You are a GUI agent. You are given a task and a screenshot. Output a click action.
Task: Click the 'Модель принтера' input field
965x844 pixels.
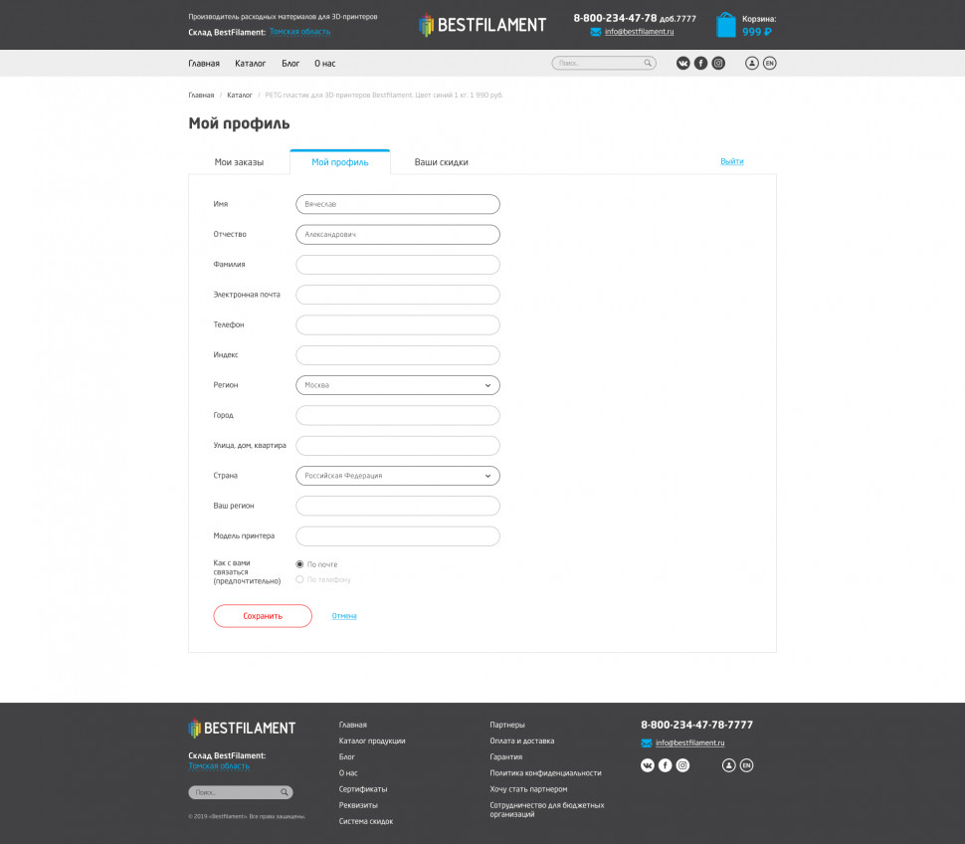tap(398, 536)
